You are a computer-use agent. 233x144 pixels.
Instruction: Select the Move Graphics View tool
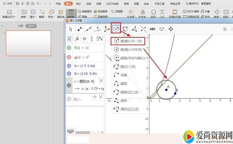[x=170, y=29]
